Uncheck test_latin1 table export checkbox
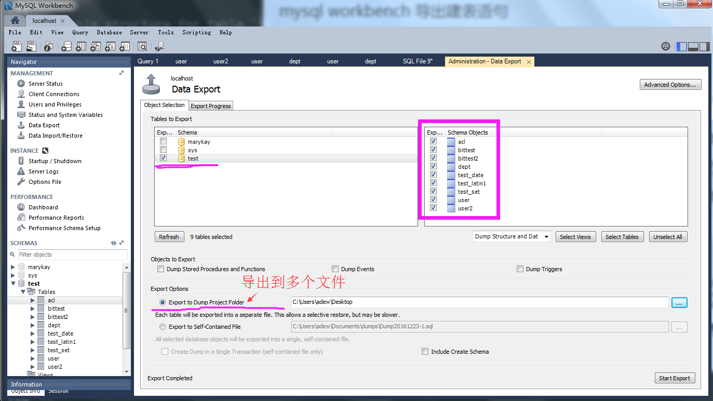The width and height of the screenshot is (713, 401). (433, 183)
